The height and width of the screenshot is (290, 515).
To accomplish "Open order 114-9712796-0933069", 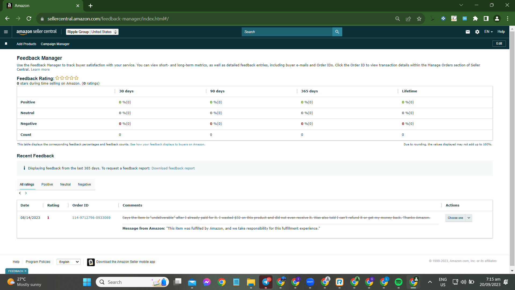I will pyautogui.click(x=91, y=218).
